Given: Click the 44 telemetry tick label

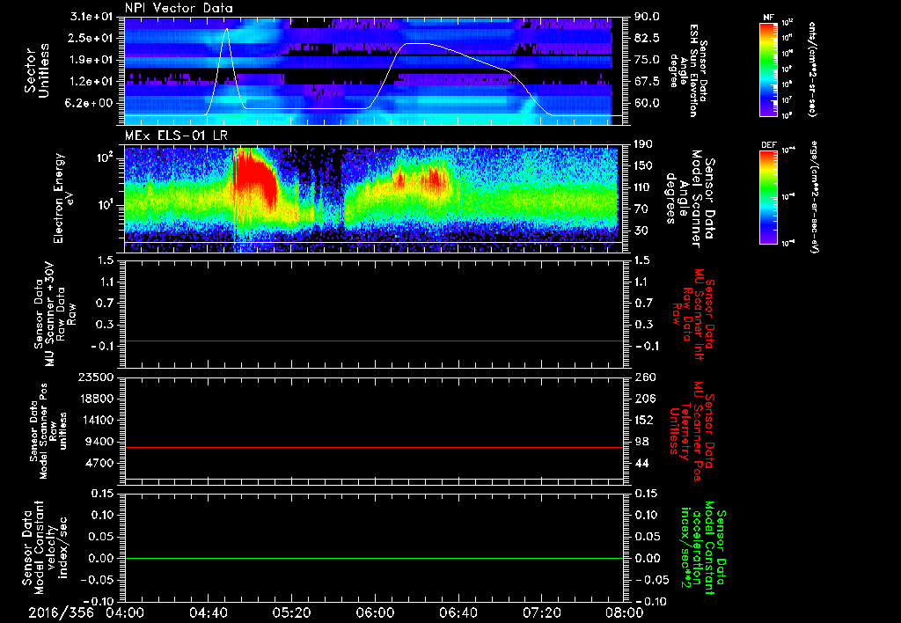Looking at the screenshot, I should [x=641, y=463].
